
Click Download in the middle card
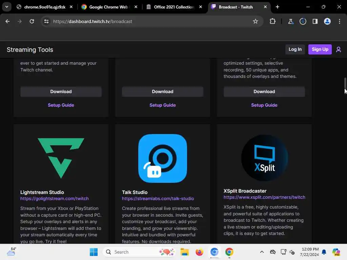tap(162, 91)
